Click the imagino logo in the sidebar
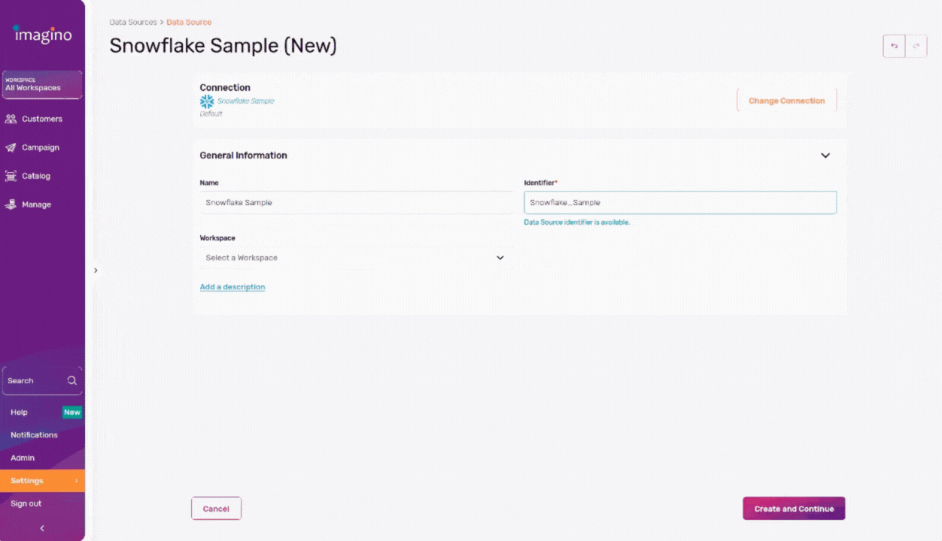 pos(42,34)
